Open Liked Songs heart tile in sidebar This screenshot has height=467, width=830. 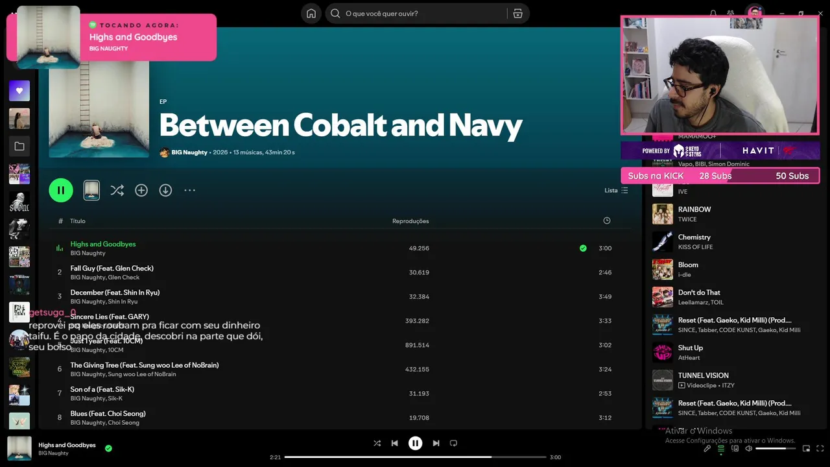click(19, 91)
